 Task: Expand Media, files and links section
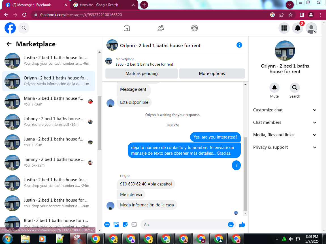(285, 135)
